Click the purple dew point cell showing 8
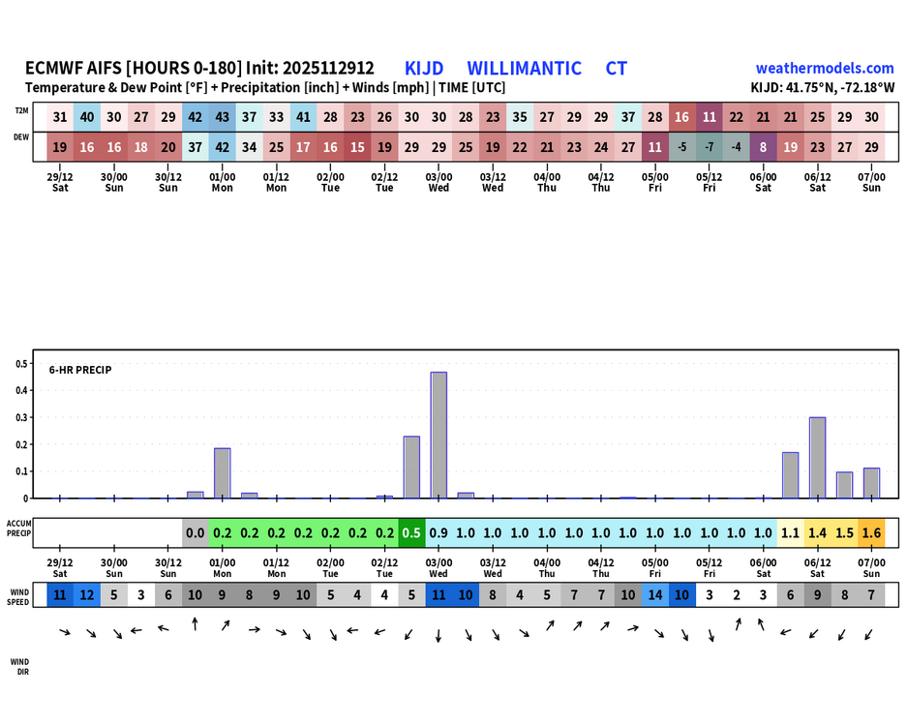Image resolution: width=907 pixels, height=726 pixels. [x=763, y=147]
